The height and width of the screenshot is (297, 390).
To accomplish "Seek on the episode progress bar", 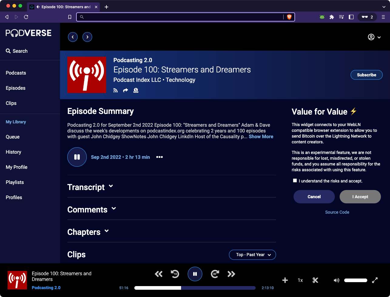I will (195, 288).
